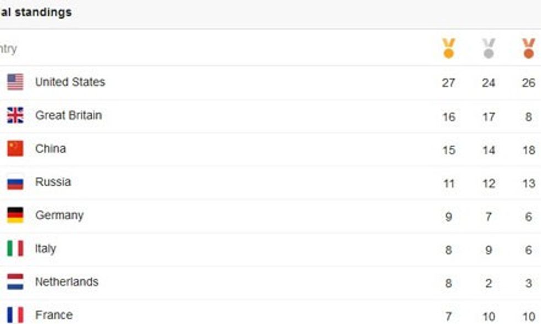
Task: Click the Netherlands country name
Action: 66,282
